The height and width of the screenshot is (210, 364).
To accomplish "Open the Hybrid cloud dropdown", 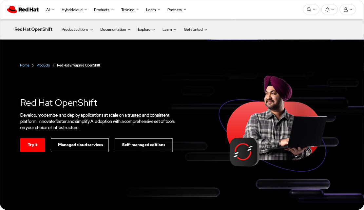I will click(74, 10).
